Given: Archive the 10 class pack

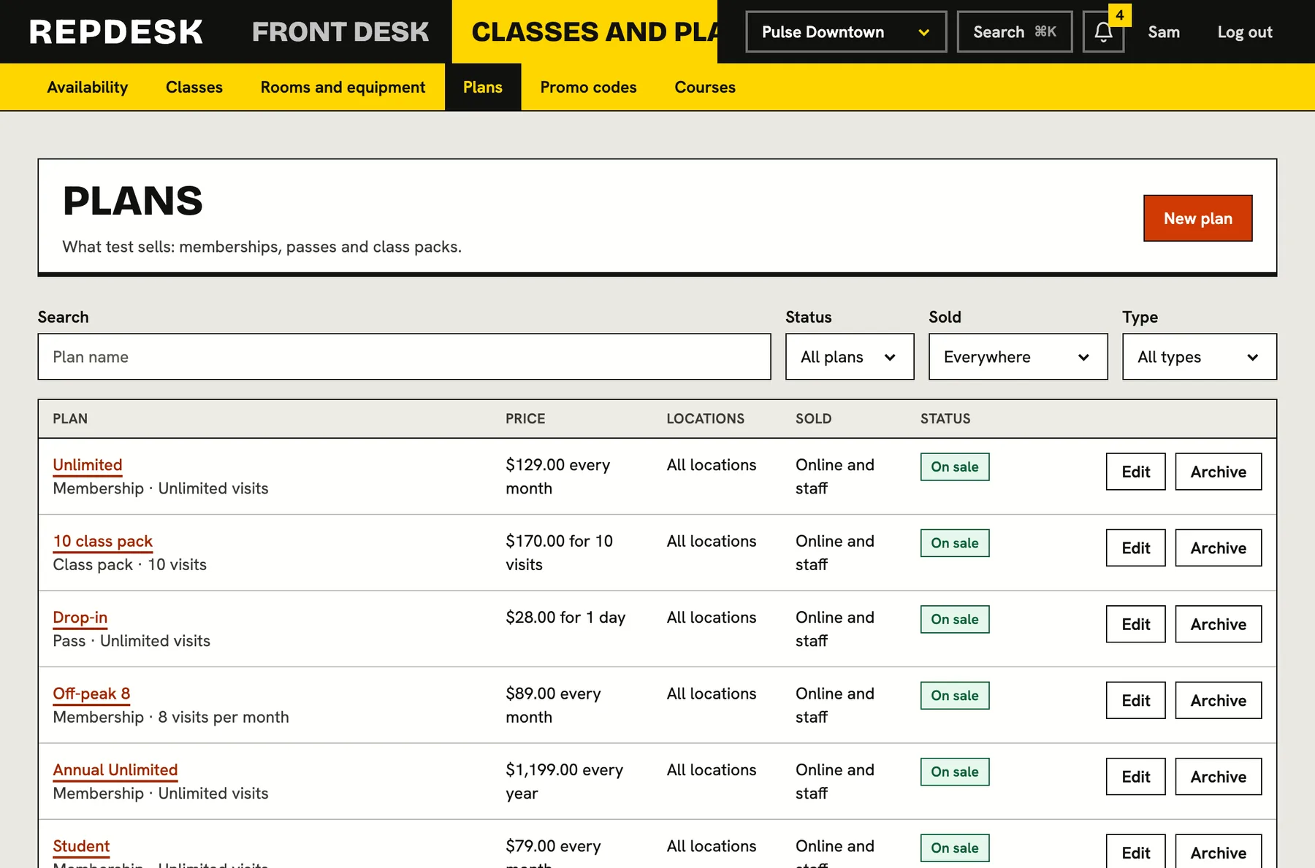Looking at the screenshot, I should tap(1219, 548).
